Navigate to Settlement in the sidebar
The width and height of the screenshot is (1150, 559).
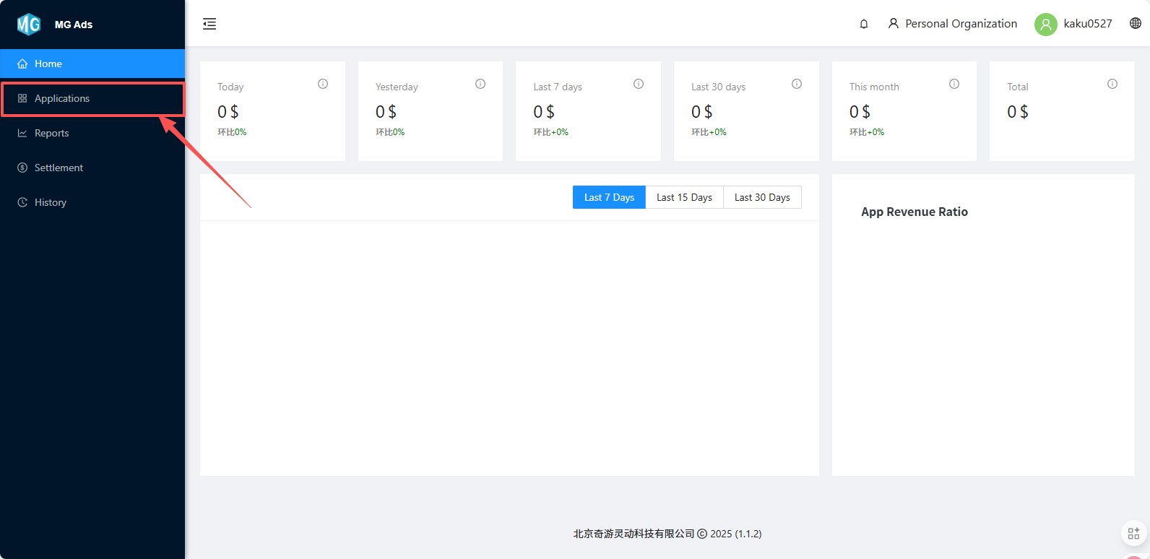point(59,168)
